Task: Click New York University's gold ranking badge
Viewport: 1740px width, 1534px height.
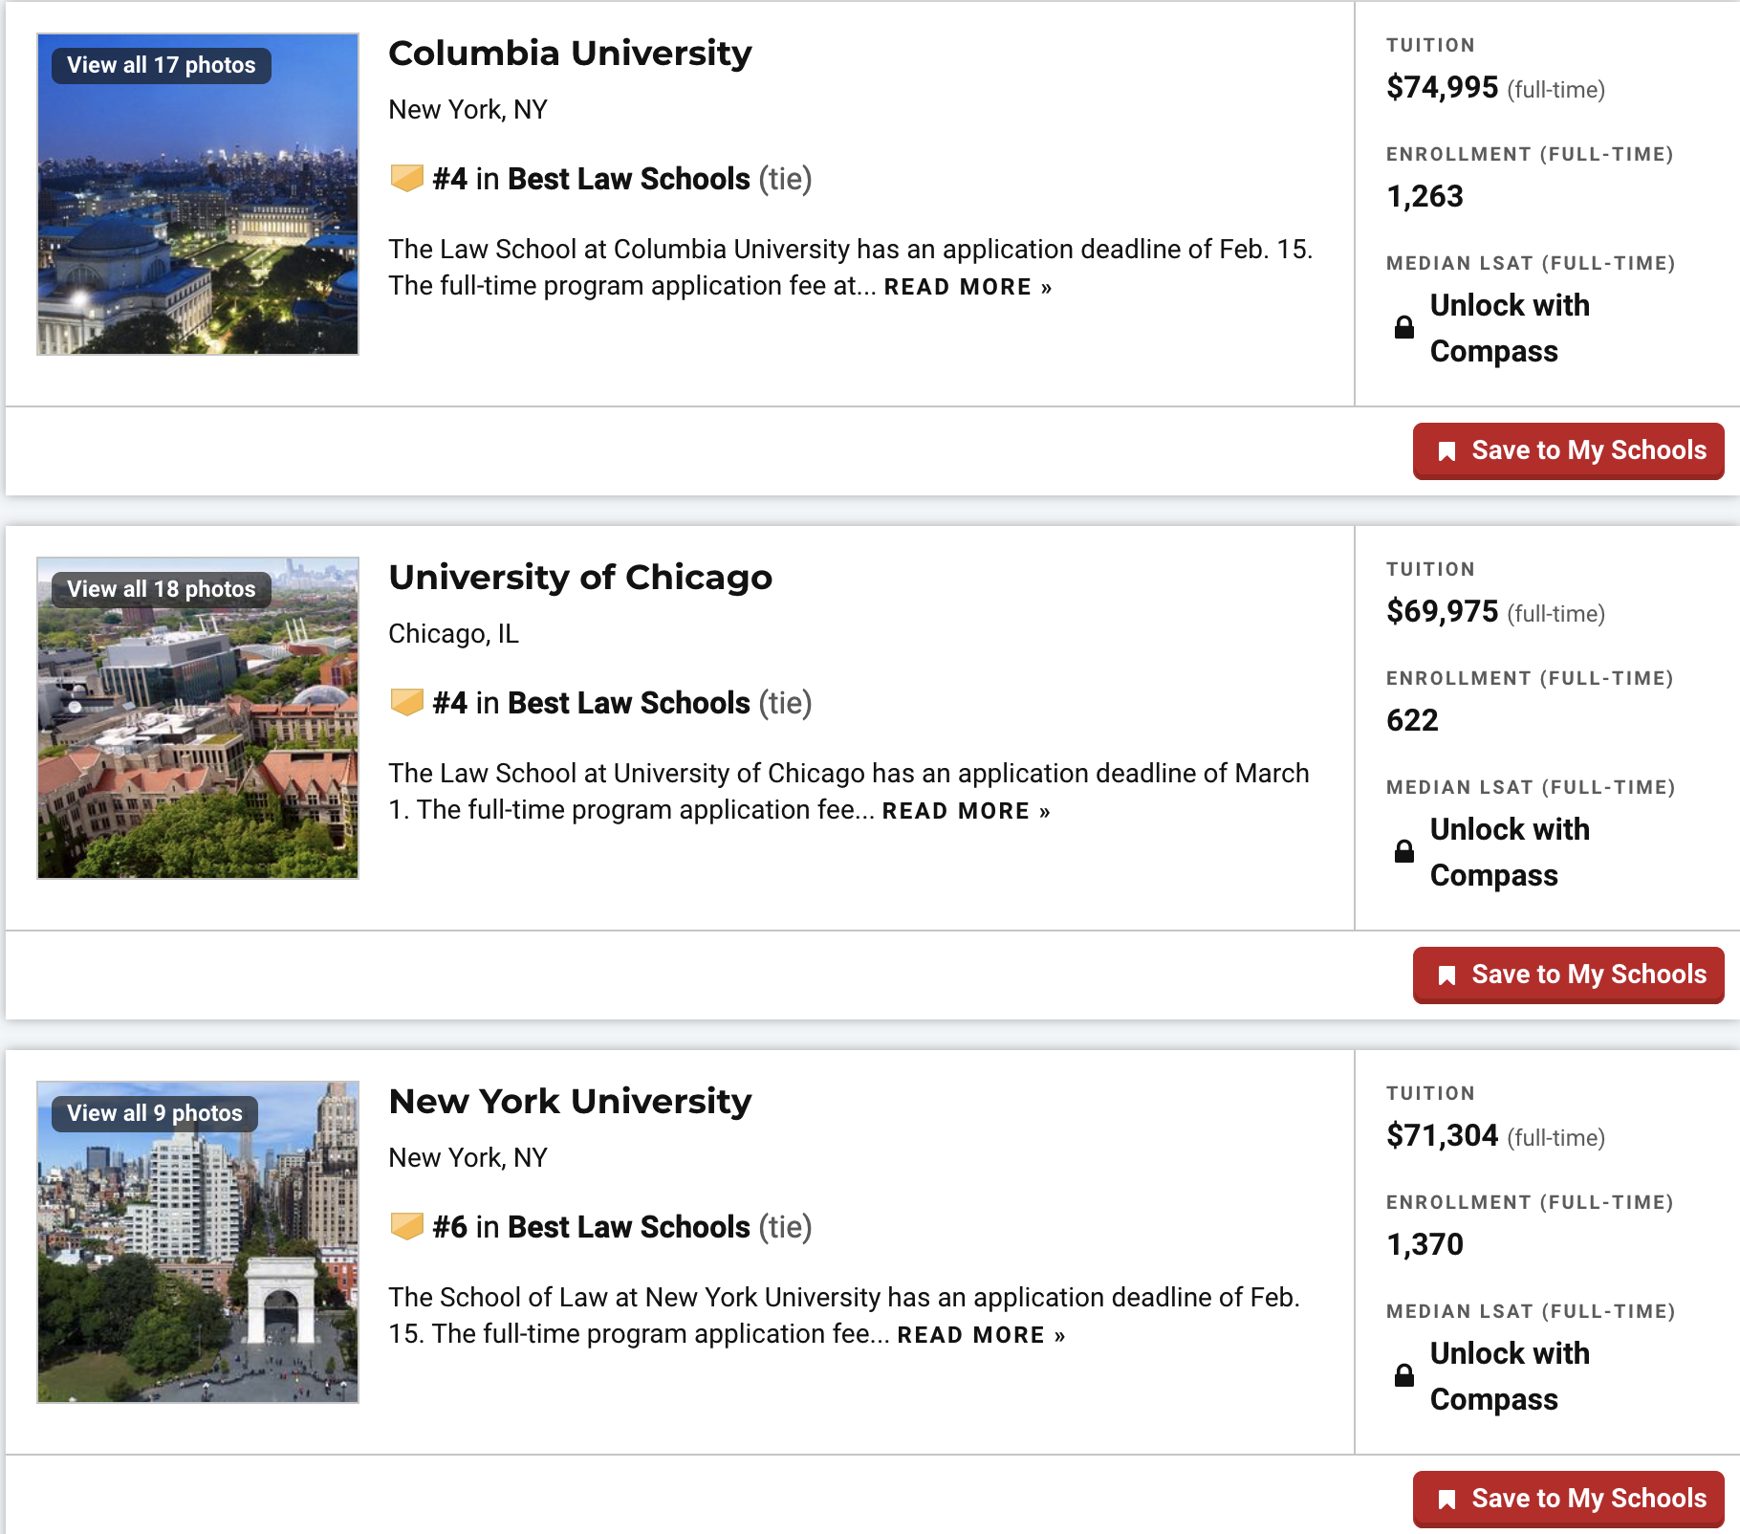Action: tap(406, 1226)
